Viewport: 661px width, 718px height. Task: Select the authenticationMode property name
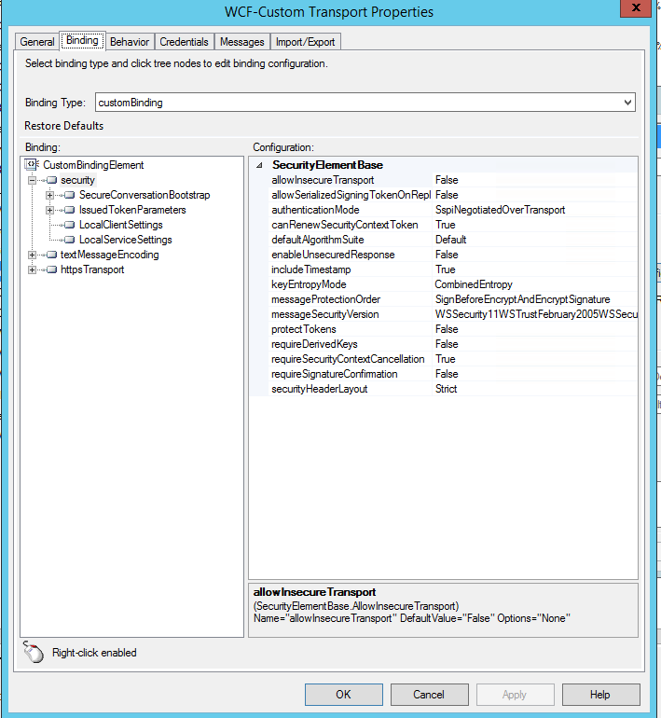315,210
